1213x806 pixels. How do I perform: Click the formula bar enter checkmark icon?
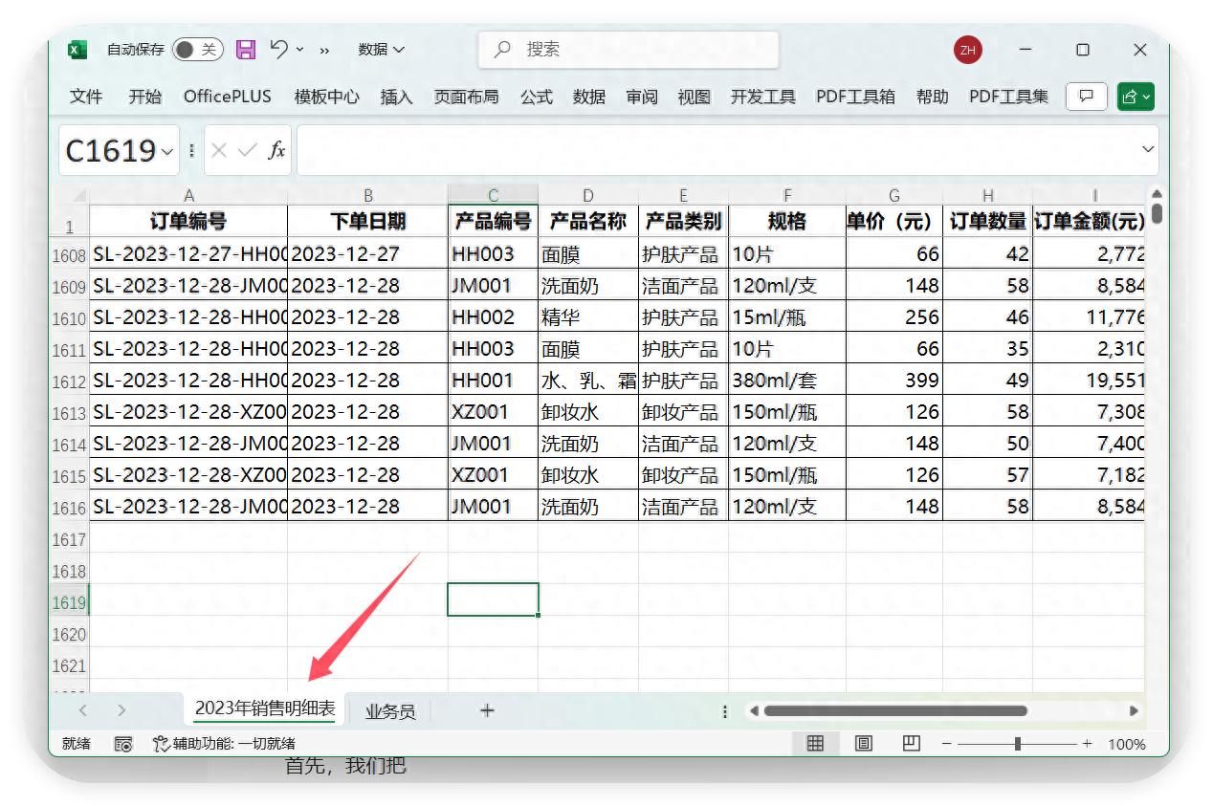(248, 150)
